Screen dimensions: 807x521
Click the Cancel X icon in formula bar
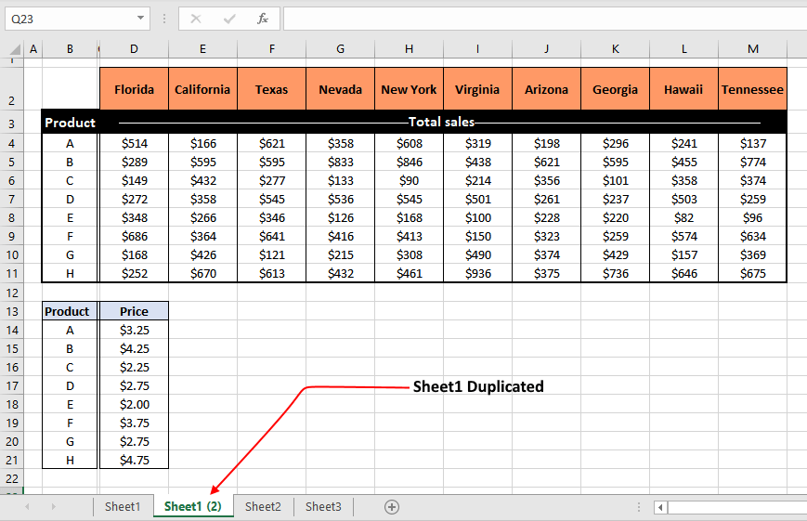tap(196, 19)
